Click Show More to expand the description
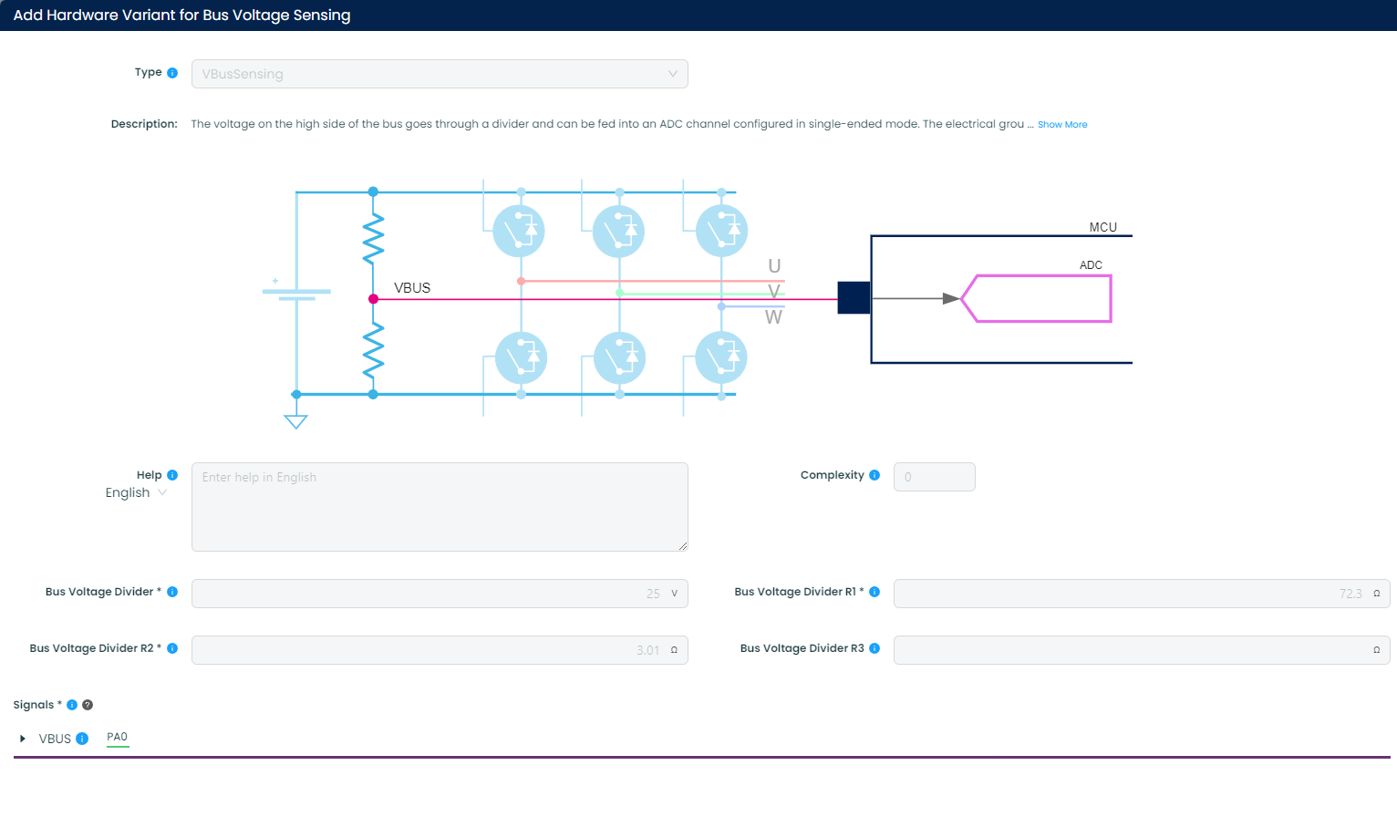 point(1061,124)
